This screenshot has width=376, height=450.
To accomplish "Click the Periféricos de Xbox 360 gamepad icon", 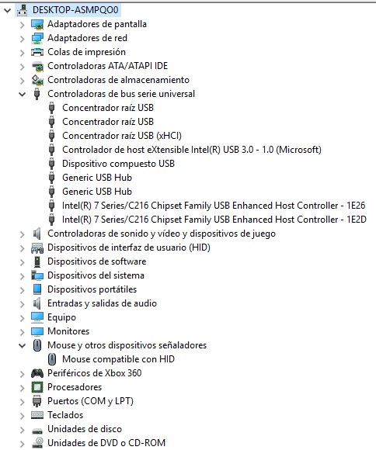I will coord(37,373).
